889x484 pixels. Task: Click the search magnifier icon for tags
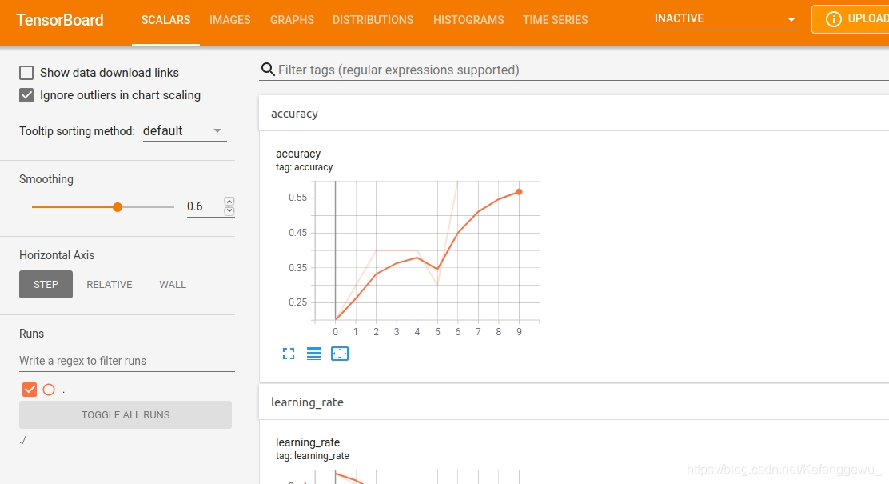tap(268, 70)
